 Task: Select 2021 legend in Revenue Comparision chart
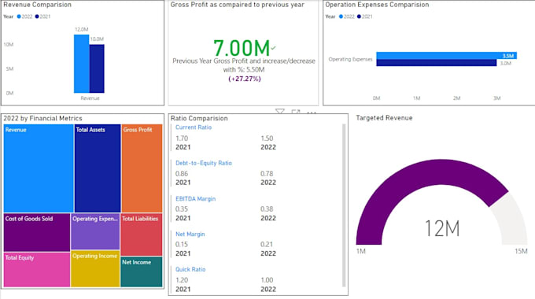point(42,17)
